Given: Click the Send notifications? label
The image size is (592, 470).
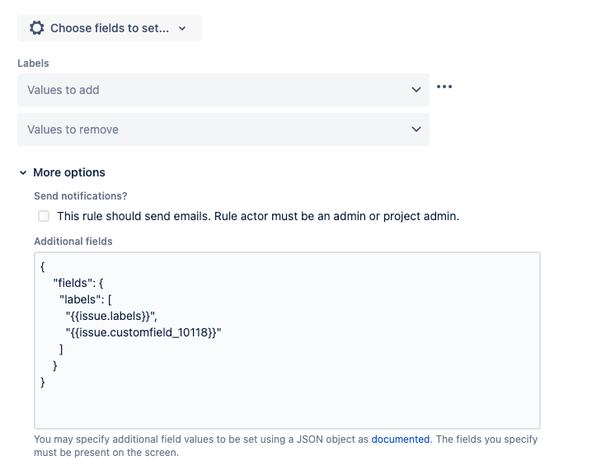Looking at the screenshot, I should [81, 196].
